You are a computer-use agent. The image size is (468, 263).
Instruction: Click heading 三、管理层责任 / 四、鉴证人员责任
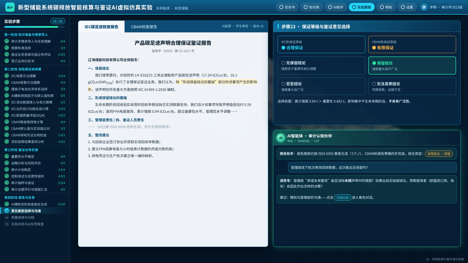[x=116, y=120]
